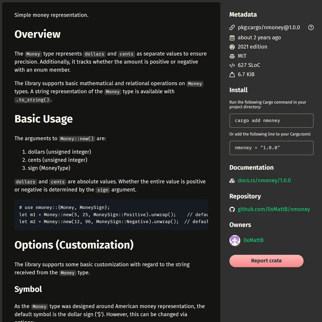Screen dimensions: 322x322
Task: Click the package link chain icon
Action: pos(232,28)
